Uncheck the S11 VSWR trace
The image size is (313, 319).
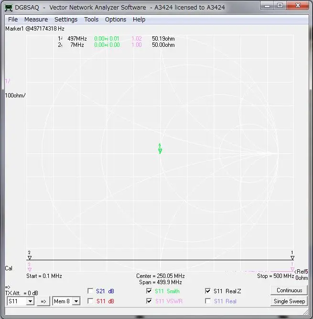149,301
